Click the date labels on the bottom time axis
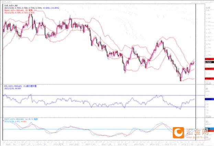Image resolution: width=214 pixels, height=146 pixels. pos(104,144)
